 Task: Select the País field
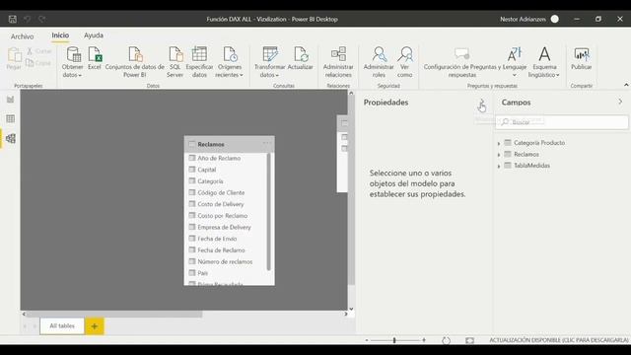tap(202, 273)
